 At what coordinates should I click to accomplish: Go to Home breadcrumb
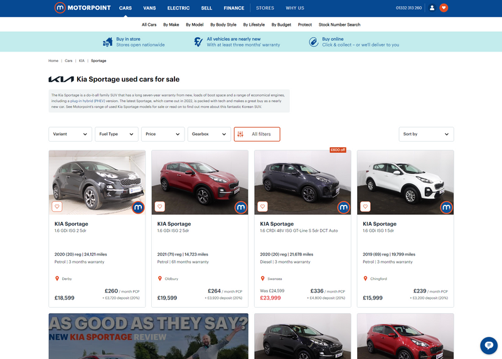[53, 61]
